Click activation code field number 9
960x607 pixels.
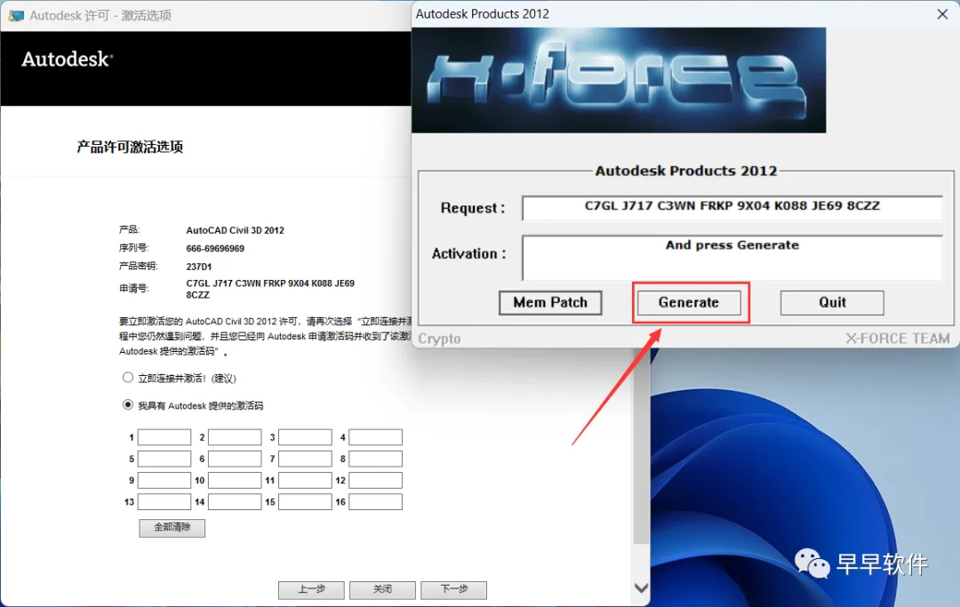164,480
